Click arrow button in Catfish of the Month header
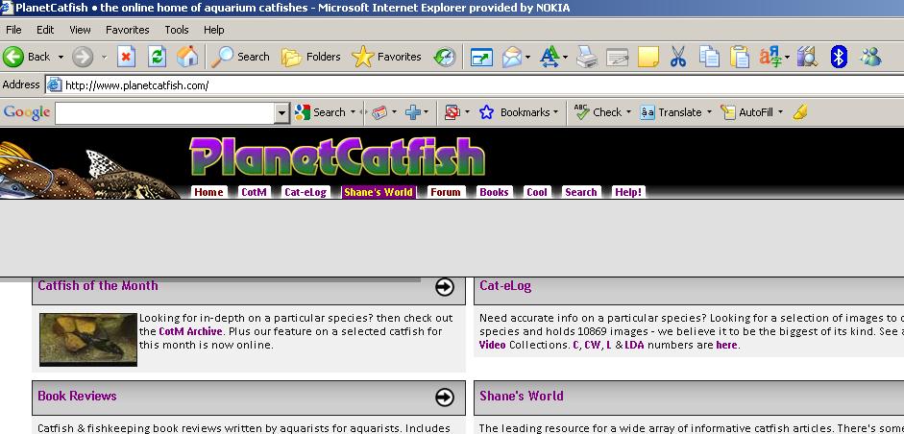Image resolution: width=904 pixels, height=434 pixels. [445, 286]
